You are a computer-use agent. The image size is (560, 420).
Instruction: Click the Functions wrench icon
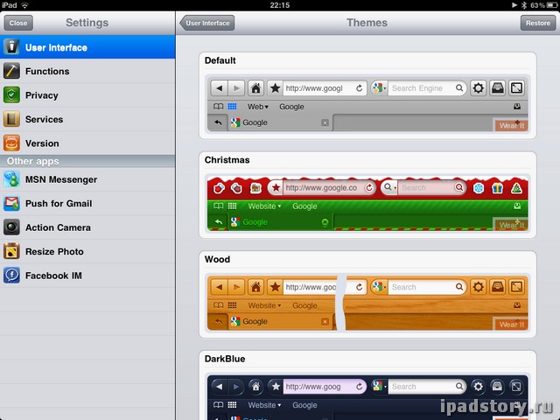pyautogui.click(x=11, y=72)
